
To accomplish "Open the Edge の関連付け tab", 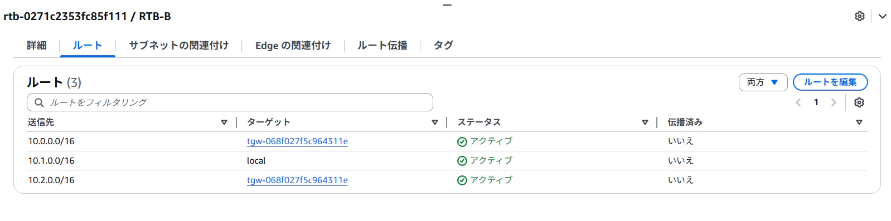I will click(293, 46).
